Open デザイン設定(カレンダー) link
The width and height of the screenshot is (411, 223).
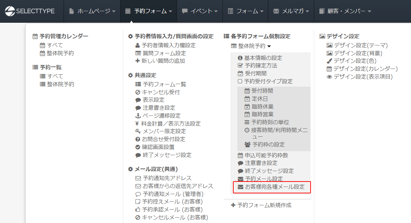[365, 69]
